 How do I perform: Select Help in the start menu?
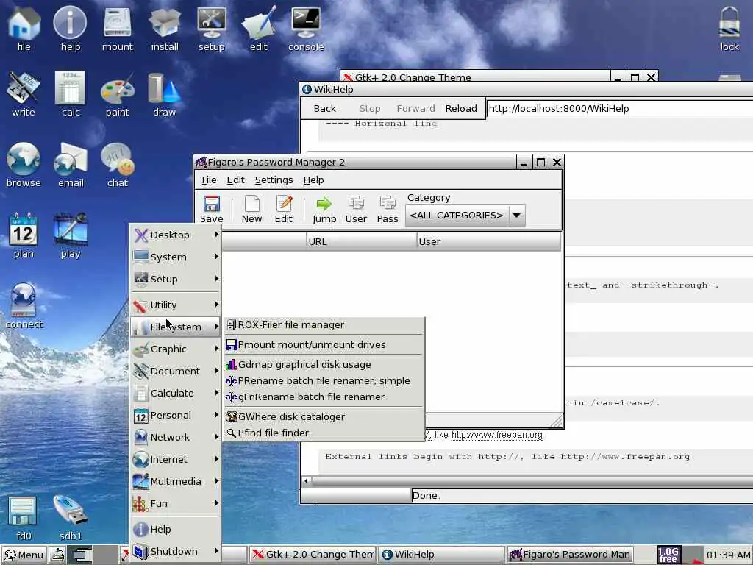pyautogui.click(x=176, y=530)
